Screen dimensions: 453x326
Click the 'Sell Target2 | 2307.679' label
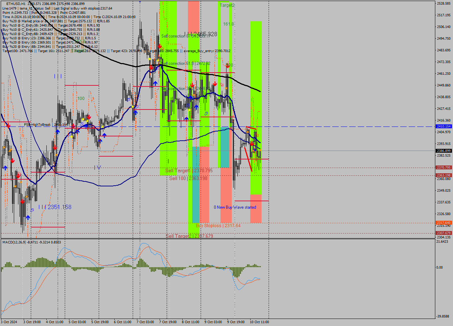pos(189,236)
